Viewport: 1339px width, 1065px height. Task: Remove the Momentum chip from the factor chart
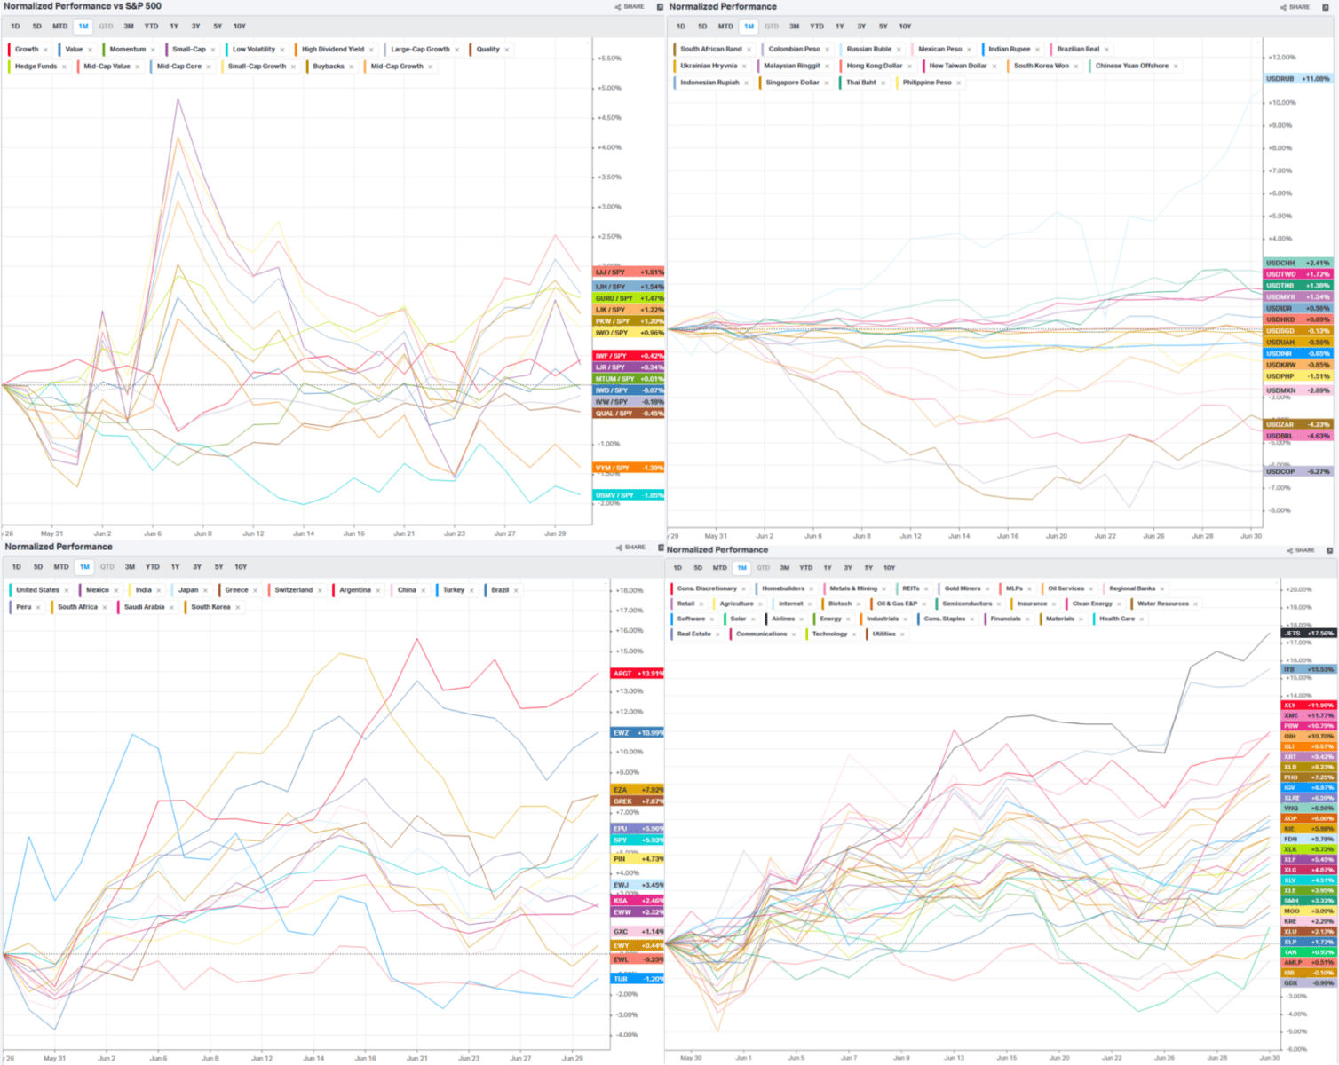click(x=153, y=49)
